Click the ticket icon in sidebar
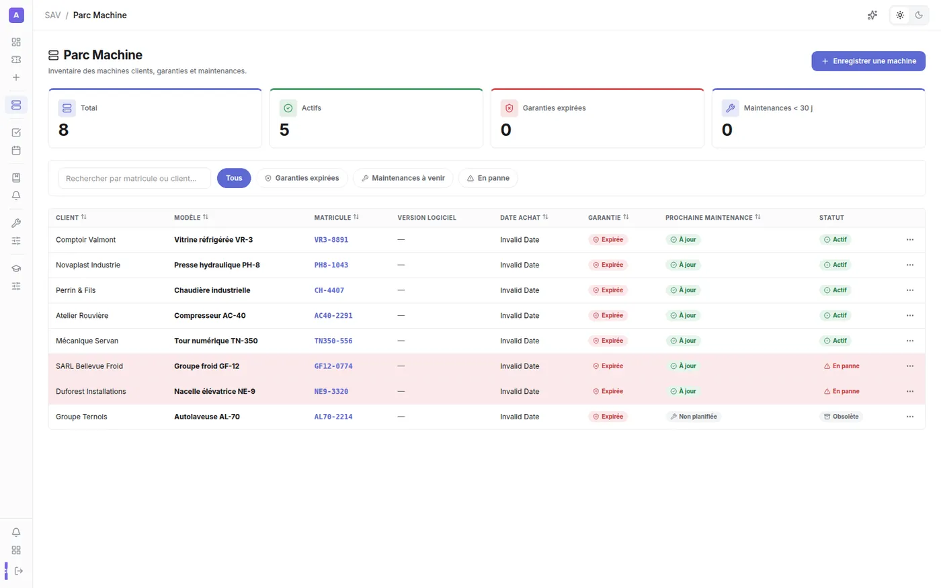 point(16,60)
